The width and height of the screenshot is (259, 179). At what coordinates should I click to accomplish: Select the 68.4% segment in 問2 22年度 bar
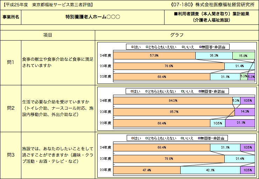(x=162, y=123)
